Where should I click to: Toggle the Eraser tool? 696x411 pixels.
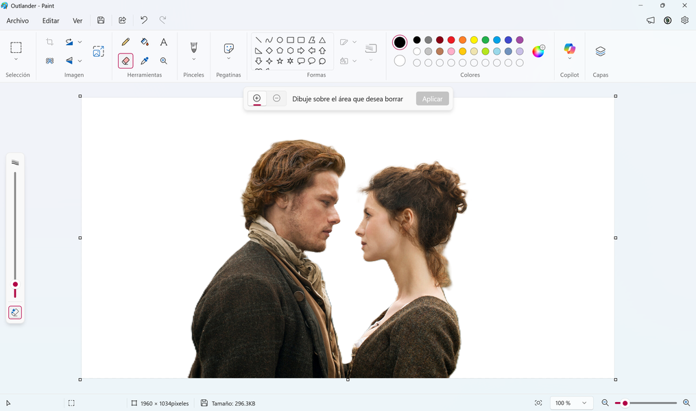(x=125, y=61)
